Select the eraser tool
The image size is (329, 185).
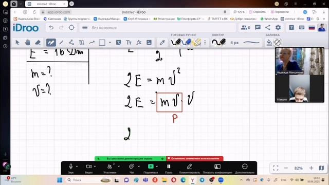[x=38, y=43]
